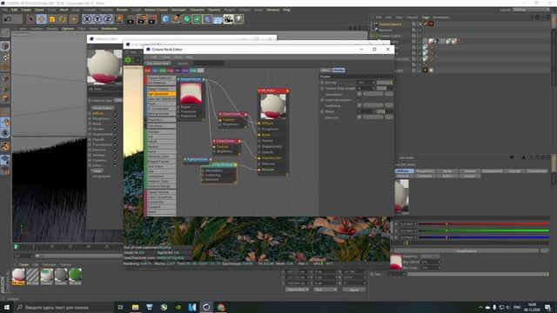Toggle the X axis lock
Screen dimensions: 557x313
pos(87,19)
